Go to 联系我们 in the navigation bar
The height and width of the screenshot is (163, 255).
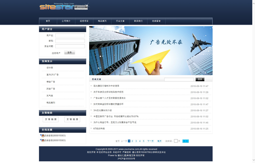tap(138, 21)
